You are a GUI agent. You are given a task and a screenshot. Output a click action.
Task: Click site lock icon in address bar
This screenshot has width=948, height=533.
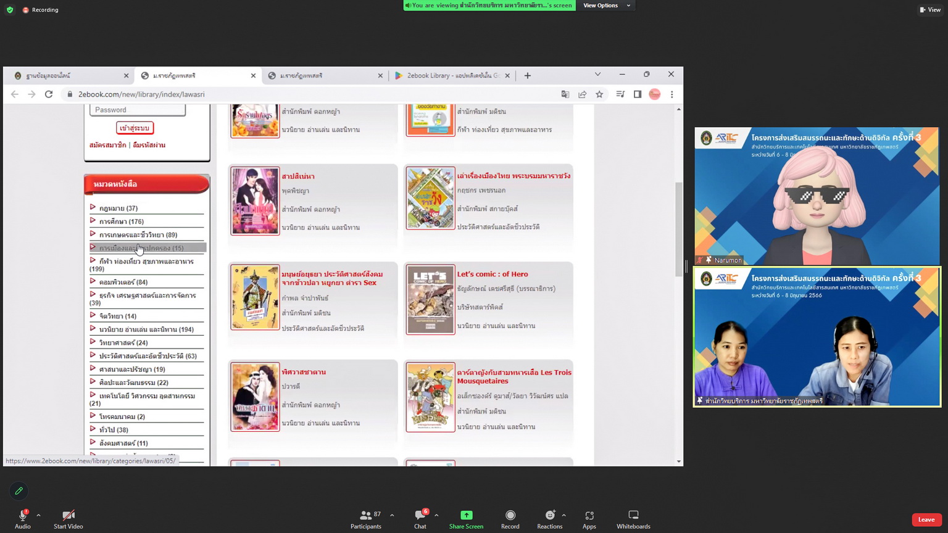pyautogui.click(x=70, y=94)
